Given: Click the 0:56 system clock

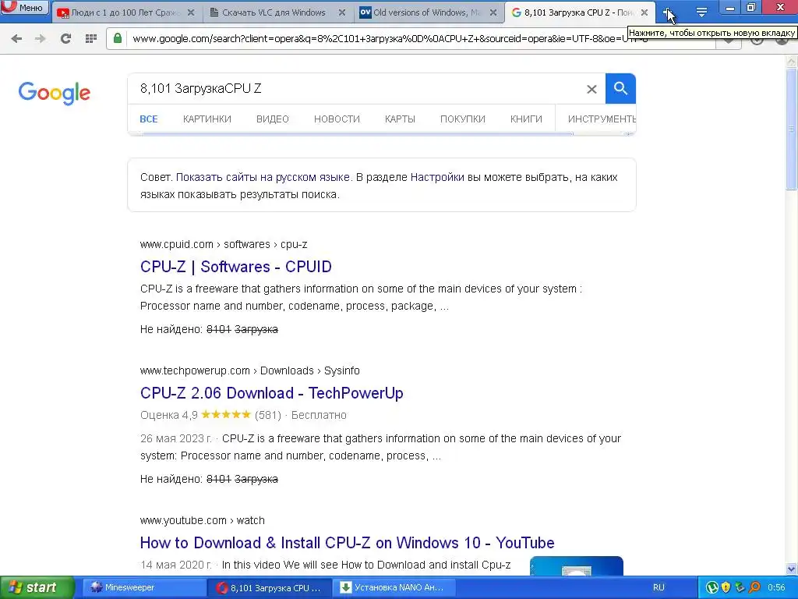Looking at the screenshot, I should click(776, 587).
